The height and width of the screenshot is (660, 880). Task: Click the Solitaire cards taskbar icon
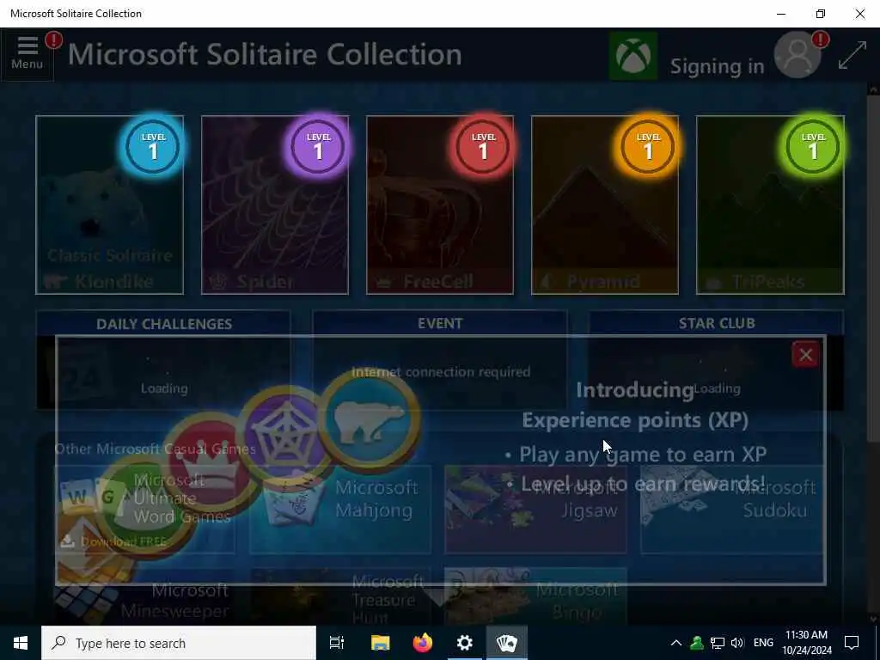507,643
